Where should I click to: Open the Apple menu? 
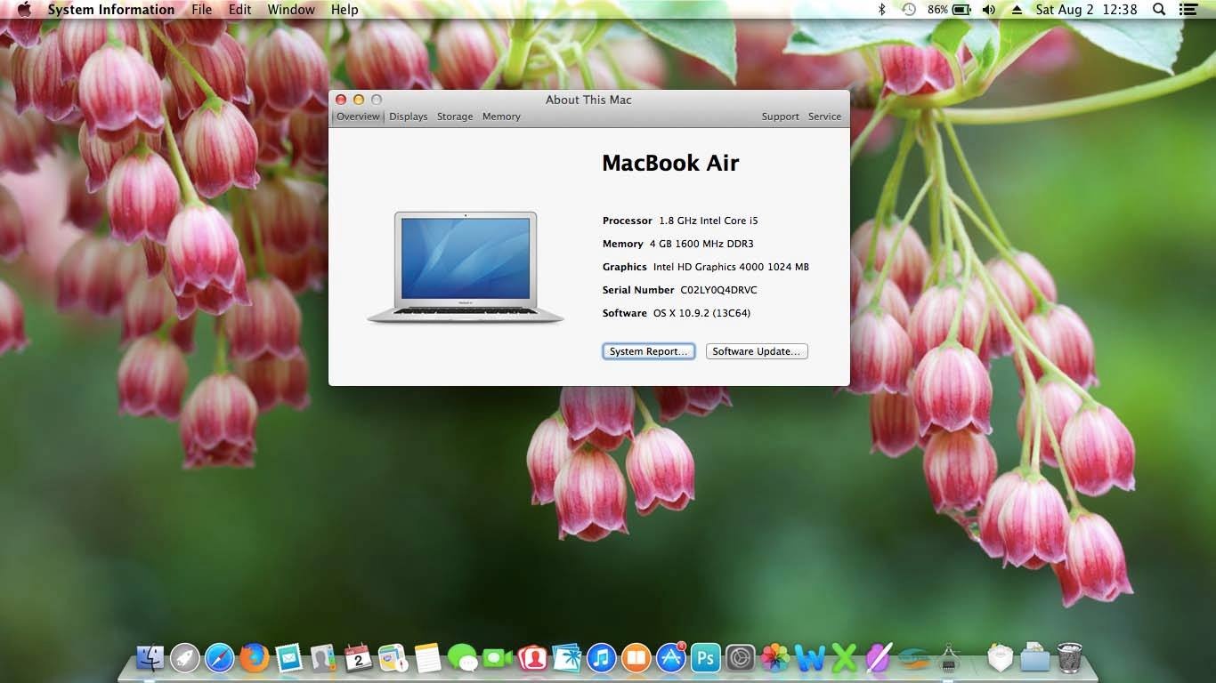pyautogui.click(x=24, y=10)
